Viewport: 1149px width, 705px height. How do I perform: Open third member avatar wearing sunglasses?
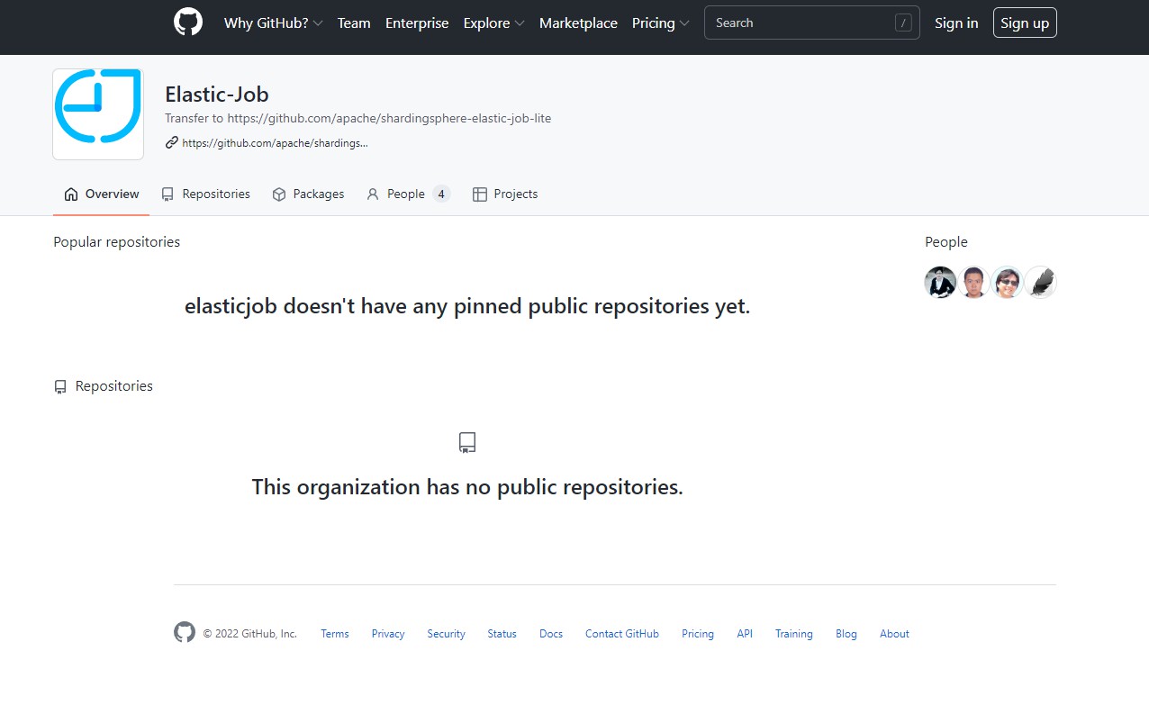[x=1007, y=283]
